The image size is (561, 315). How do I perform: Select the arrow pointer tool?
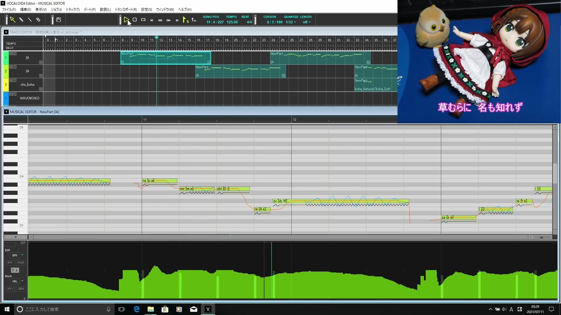(x=13, y=20)
